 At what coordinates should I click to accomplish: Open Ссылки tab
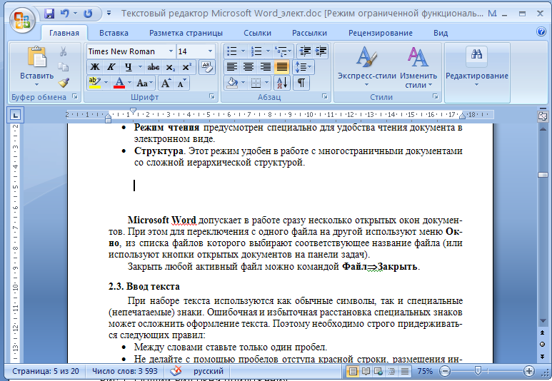257,33
